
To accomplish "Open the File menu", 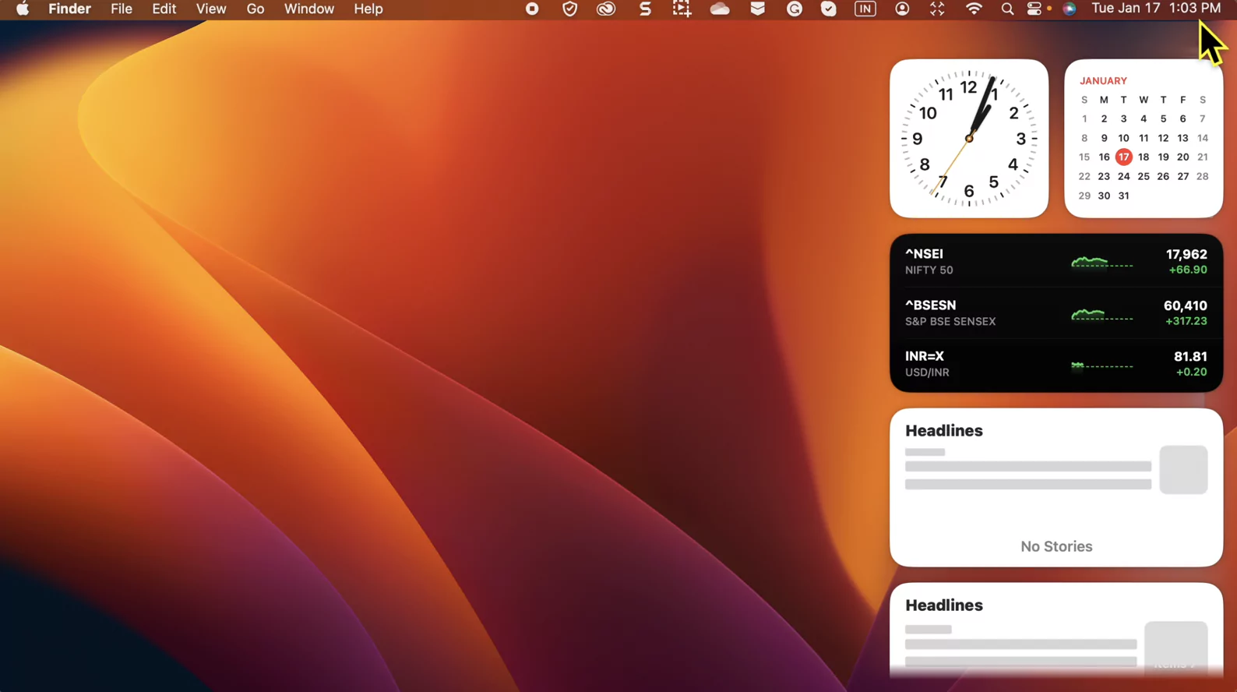I will pyautogui.click(x=121, y=9).
